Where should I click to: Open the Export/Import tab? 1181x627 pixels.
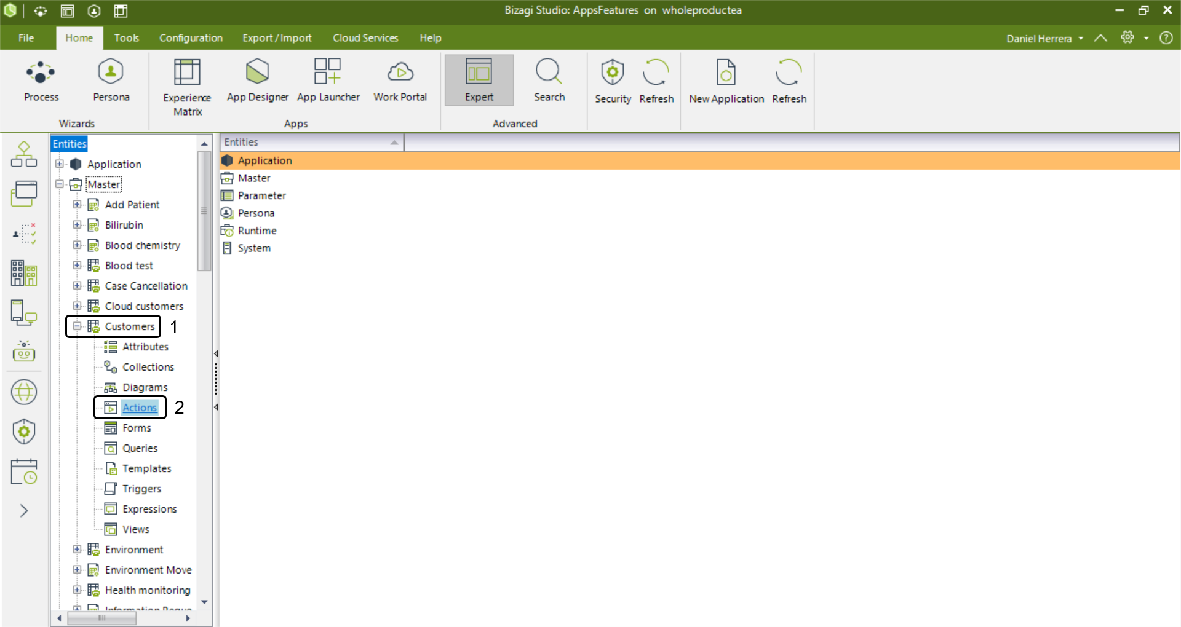pos(277,37)
